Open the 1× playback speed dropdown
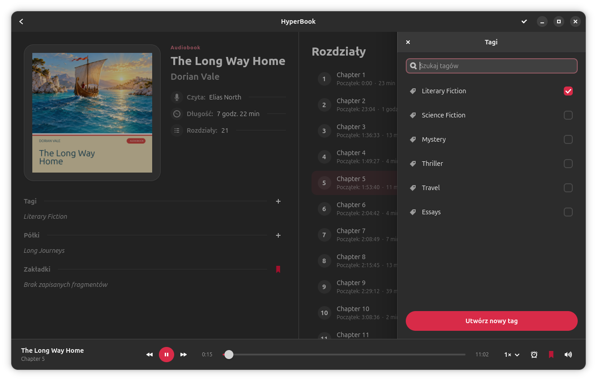The image size is (597, 381). [512, 355]
